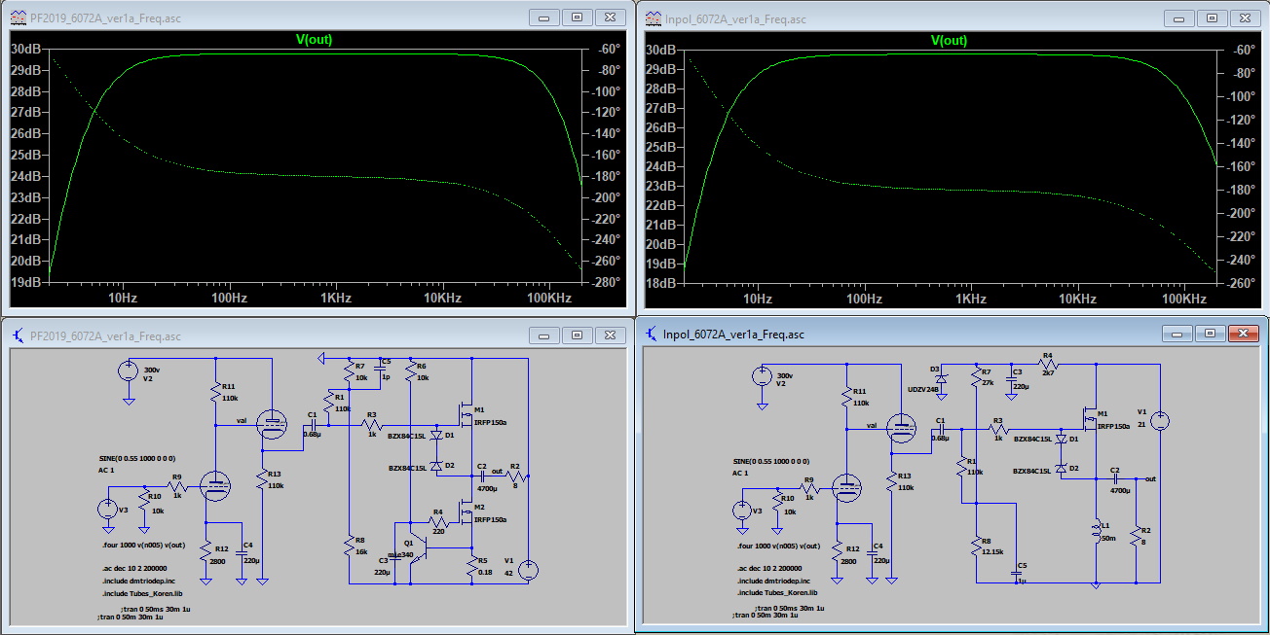Viewport: 1270px width, 635px height.
Task: Click V(out) trace label in Inpol plot
Action: 949,40
